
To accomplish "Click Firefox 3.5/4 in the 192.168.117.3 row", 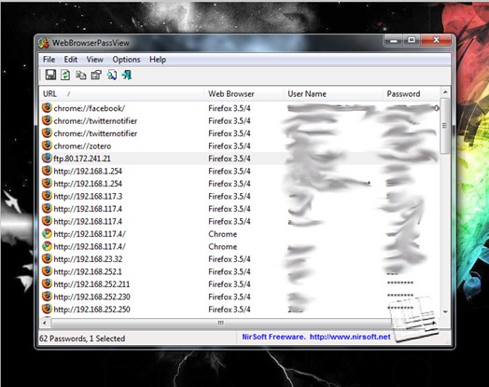I will (x=230, y=197).
